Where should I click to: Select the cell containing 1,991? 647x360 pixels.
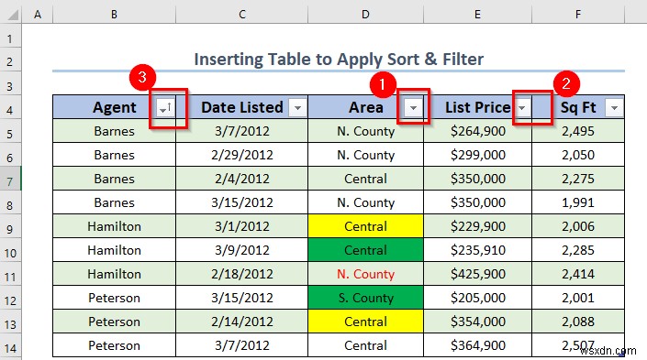(578, 202)
